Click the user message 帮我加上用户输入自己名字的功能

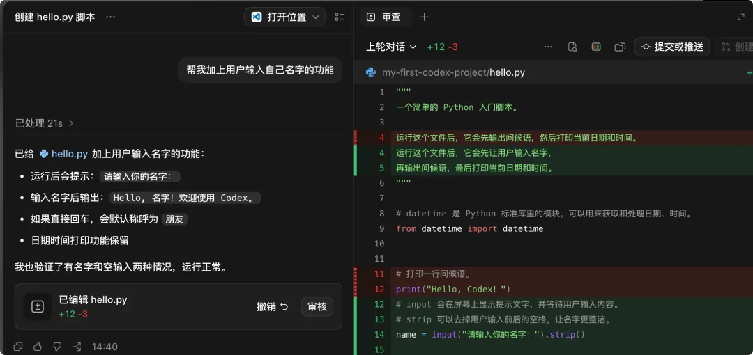[x=260, y=70]
